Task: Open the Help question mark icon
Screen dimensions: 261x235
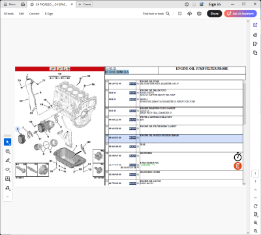Action: (x=187, y=5)
